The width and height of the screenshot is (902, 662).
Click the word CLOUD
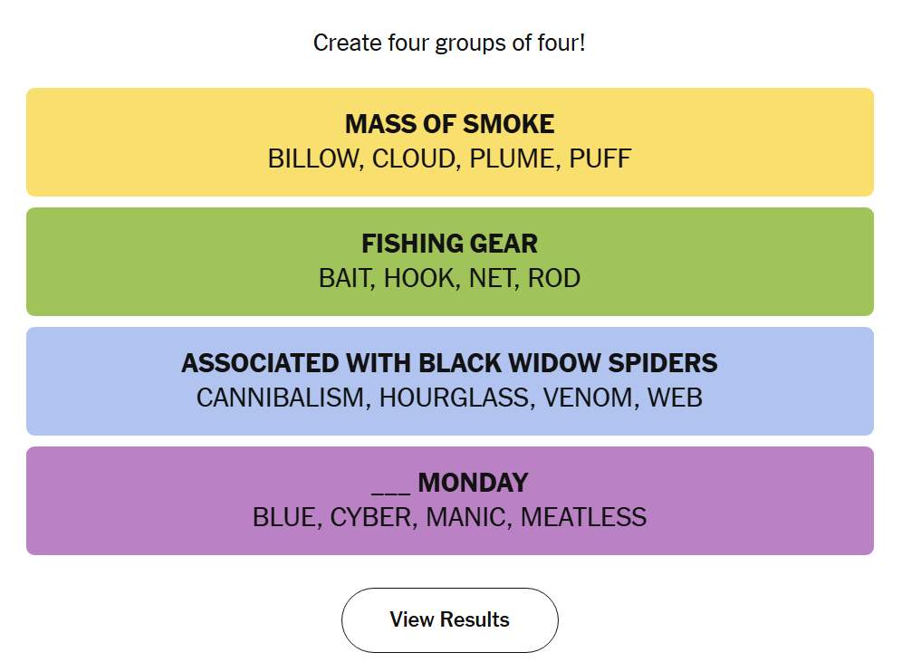415,158
